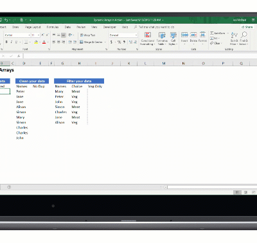Open Format as Table gallery
The image size is (257, 243).
pyautogui.click(x=162, y=39)
